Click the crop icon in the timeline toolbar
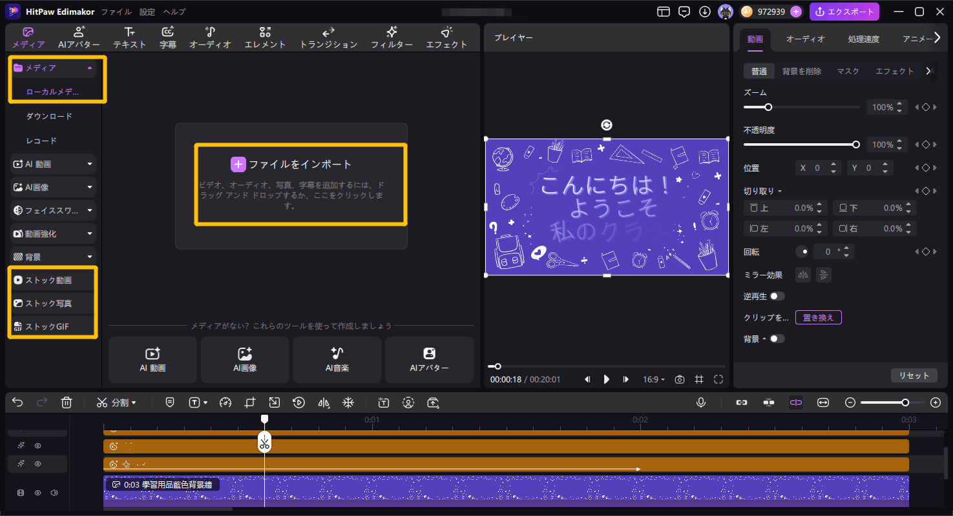953x516 pixels. pos(251,402)
